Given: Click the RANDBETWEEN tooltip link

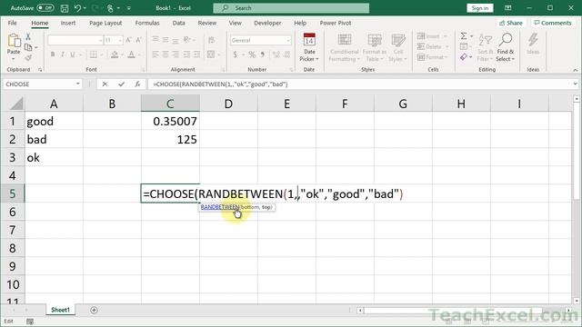Looking at the screenshot, I should pos(220,207).
